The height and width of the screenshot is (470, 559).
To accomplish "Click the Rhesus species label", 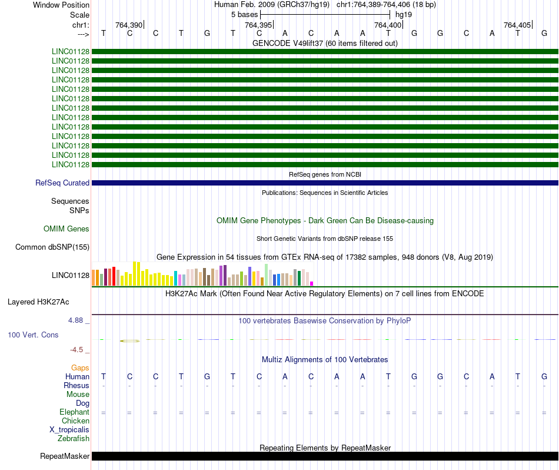I will (x=76, y=385).
